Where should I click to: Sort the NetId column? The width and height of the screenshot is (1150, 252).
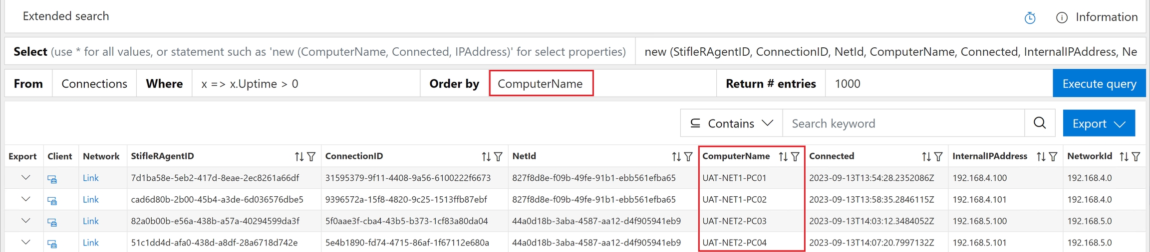pos(676,157)
